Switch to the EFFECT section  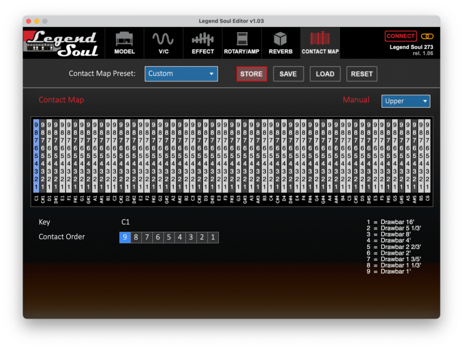pos(203,43)
